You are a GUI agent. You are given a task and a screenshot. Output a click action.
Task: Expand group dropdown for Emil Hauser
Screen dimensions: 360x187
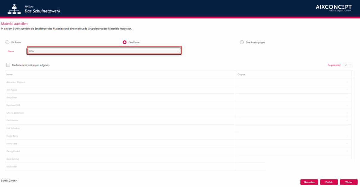click(x=293, y=120)
